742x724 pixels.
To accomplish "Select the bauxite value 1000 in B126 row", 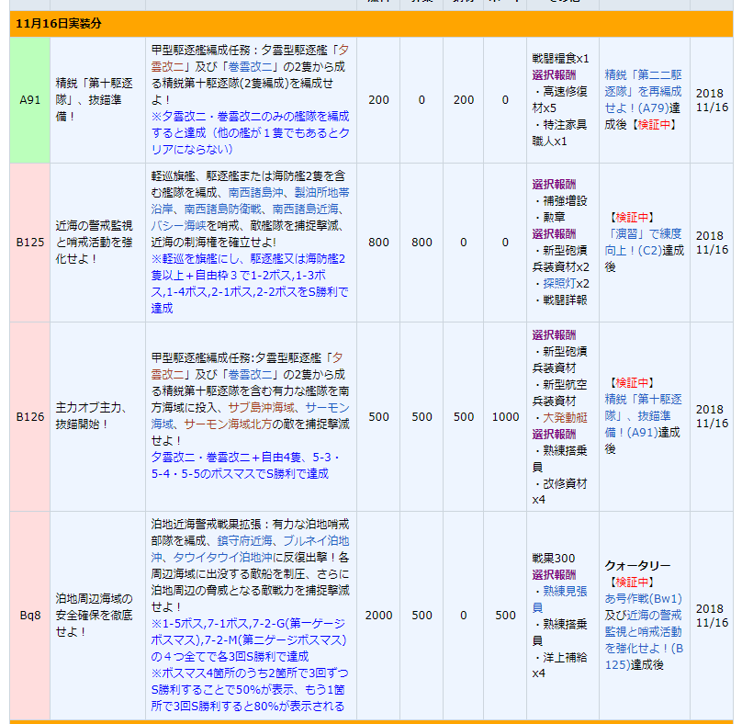I will (x=505, y=417).
